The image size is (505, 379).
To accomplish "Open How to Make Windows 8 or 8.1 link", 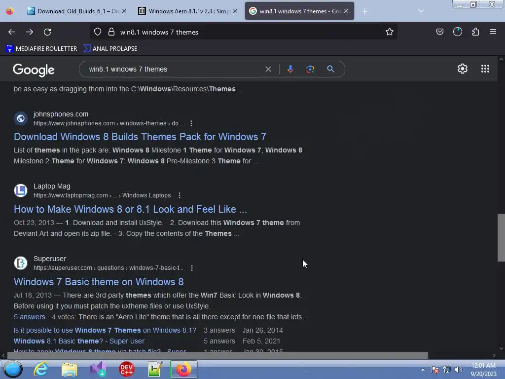I will pyautogui.click(x=130, y=209).
